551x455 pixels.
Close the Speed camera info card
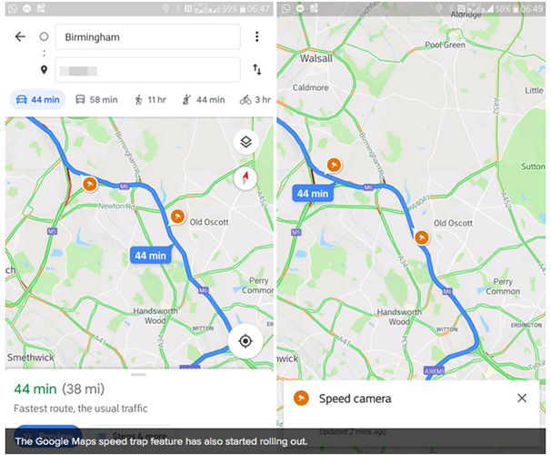522,398
